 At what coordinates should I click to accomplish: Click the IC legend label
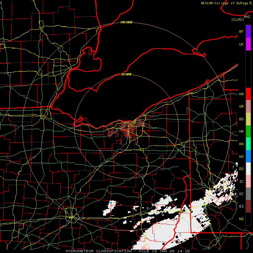point(241,182)
